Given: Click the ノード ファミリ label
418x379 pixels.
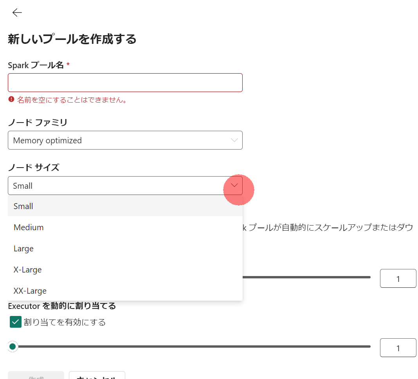Looking at the screenshot, I should [x=38, y=123].
